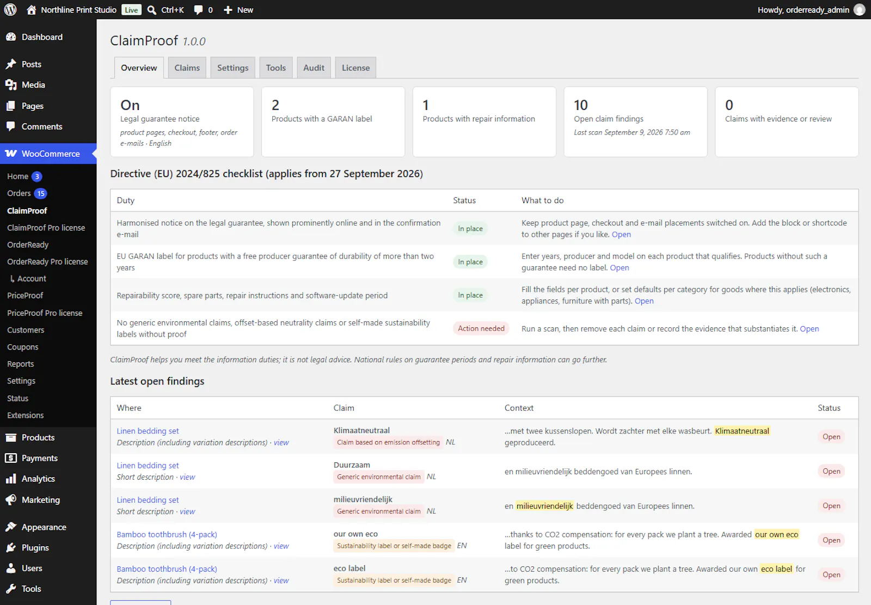The height and width of the screenshot is (605, 871).
Task: Open Bamboo toothbrush link in our own eco row
Action: 167,535
